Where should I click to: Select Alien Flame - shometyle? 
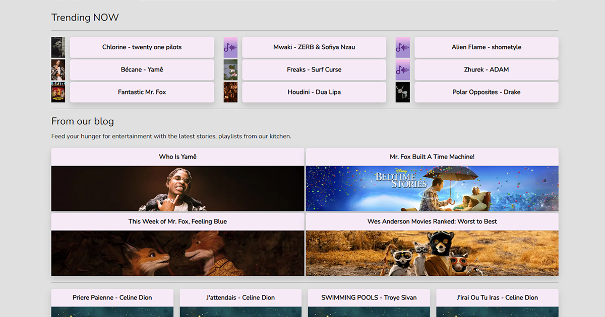(x=487, y=47)
